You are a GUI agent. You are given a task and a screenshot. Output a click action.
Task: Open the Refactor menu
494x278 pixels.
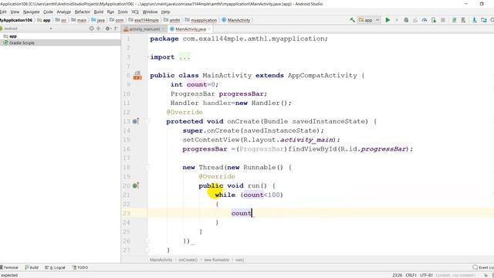coord(83,12)
